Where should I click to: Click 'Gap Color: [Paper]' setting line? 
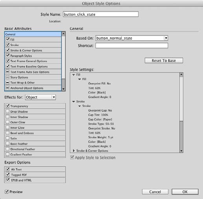pos(100,119)
